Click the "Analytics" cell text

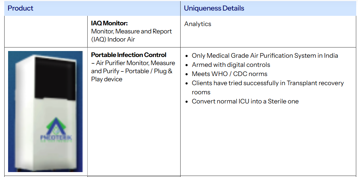(x=198, y=24)
